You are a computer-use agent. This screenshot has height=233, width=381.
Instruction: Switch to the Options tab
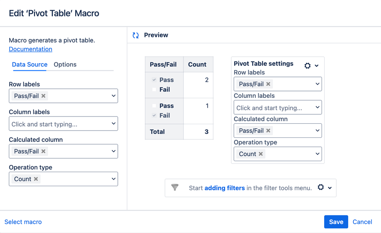pyautogui.click(x=65, y=64)
